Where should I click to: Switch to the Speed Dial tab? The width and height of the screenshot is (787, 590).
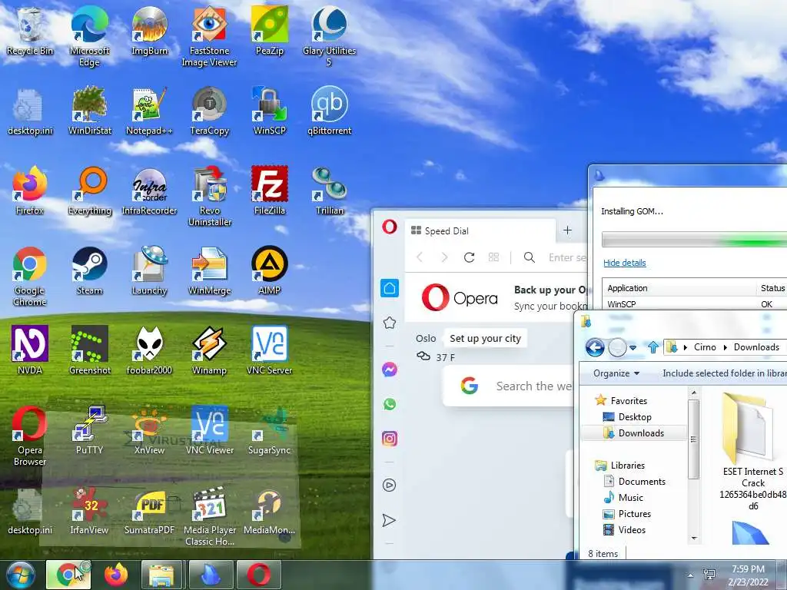tap(480, 230)
